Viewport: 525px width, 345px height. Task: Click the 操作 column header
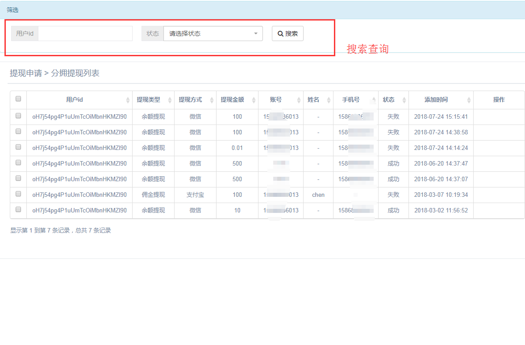(499, 100)
